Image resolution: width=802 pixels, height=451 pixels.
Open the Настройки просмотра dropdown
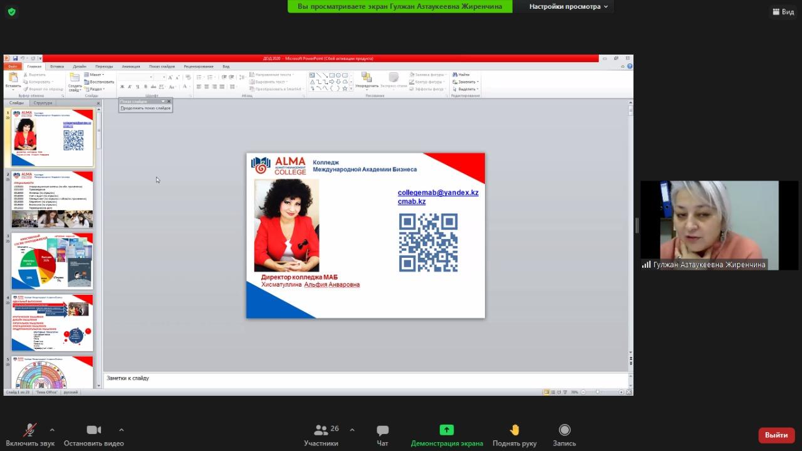tap(568, 7)
